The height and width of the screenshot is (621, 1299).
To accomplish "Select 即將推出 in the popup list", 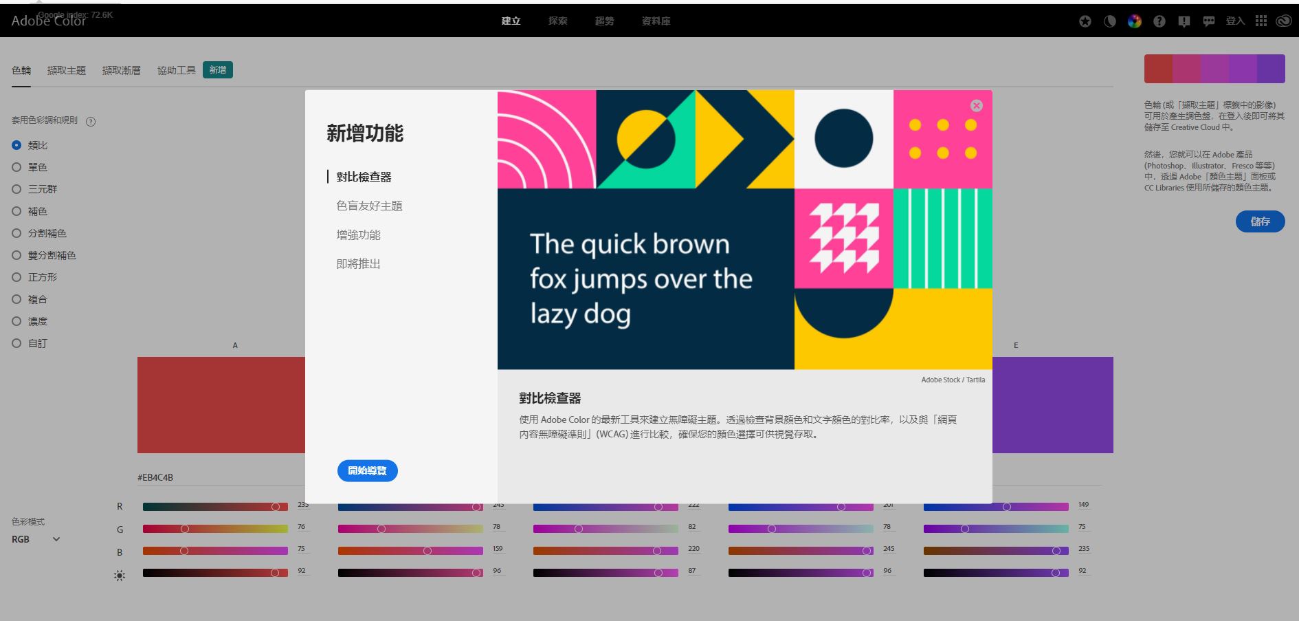I will pyautogui.click(x=359, y=263).
